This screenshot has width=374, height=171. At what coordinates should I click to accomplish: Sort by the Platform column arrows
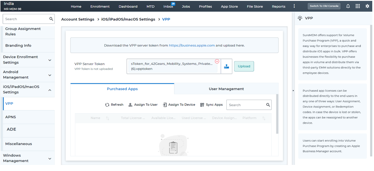tap(264, 118)
